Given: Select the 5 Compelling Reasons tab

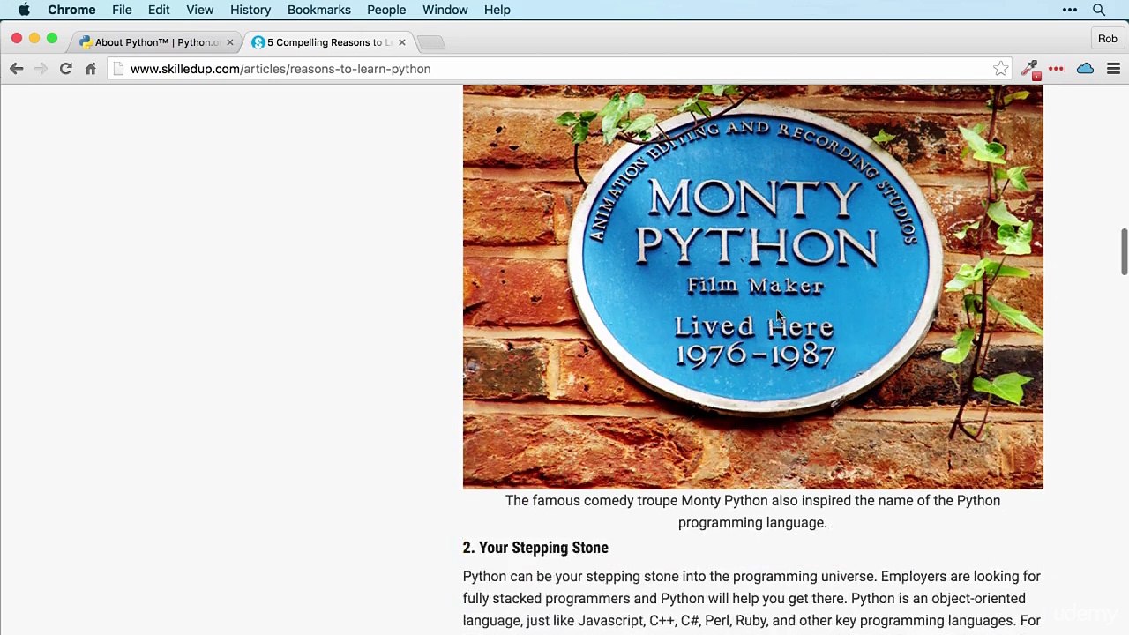Looking at the screenshot, I should (x=328, y=42).
